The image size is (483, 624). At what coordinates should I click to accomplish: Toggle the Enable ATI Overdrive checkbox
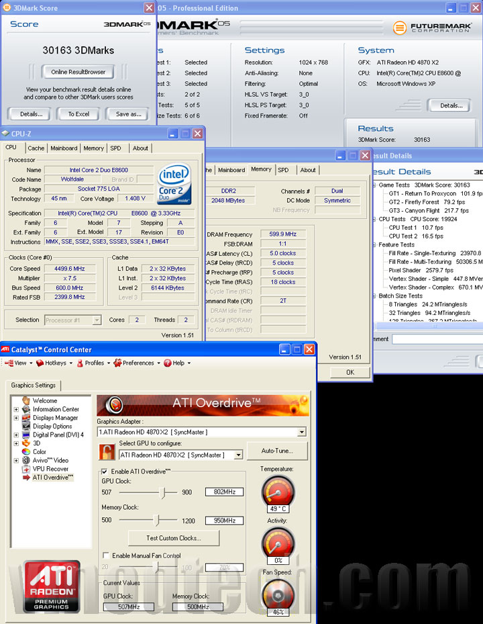(105, 472)
